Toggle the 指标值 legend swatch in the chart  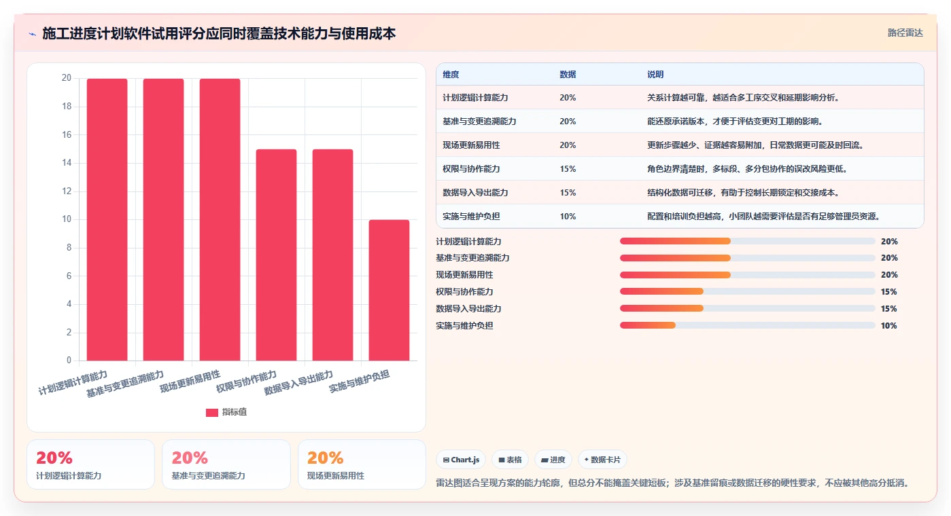tap(212, 412)
